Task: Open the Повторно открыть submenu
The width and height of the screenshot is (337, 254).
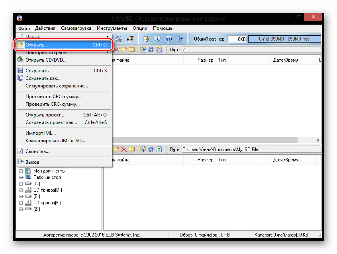Action: click(64, 52)
